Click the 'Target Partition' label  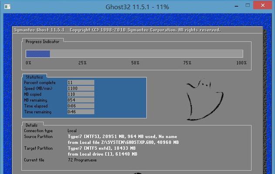point(38,148)
